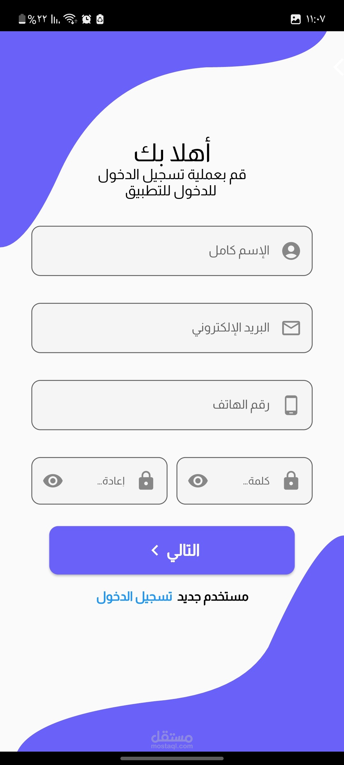Screen dimensions: 344x765
Task: Tap the alarm clock icon in the status bar
Action: point(86,19)
